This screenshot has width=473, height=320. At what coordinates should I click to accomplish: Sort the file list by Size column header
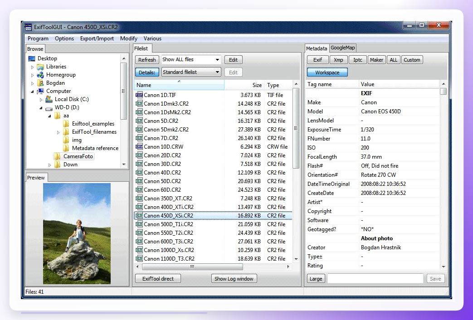(244, 85)
